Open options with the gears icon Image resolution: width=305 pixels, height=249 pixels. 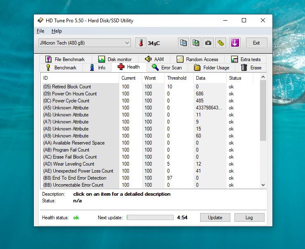point(220,43)
